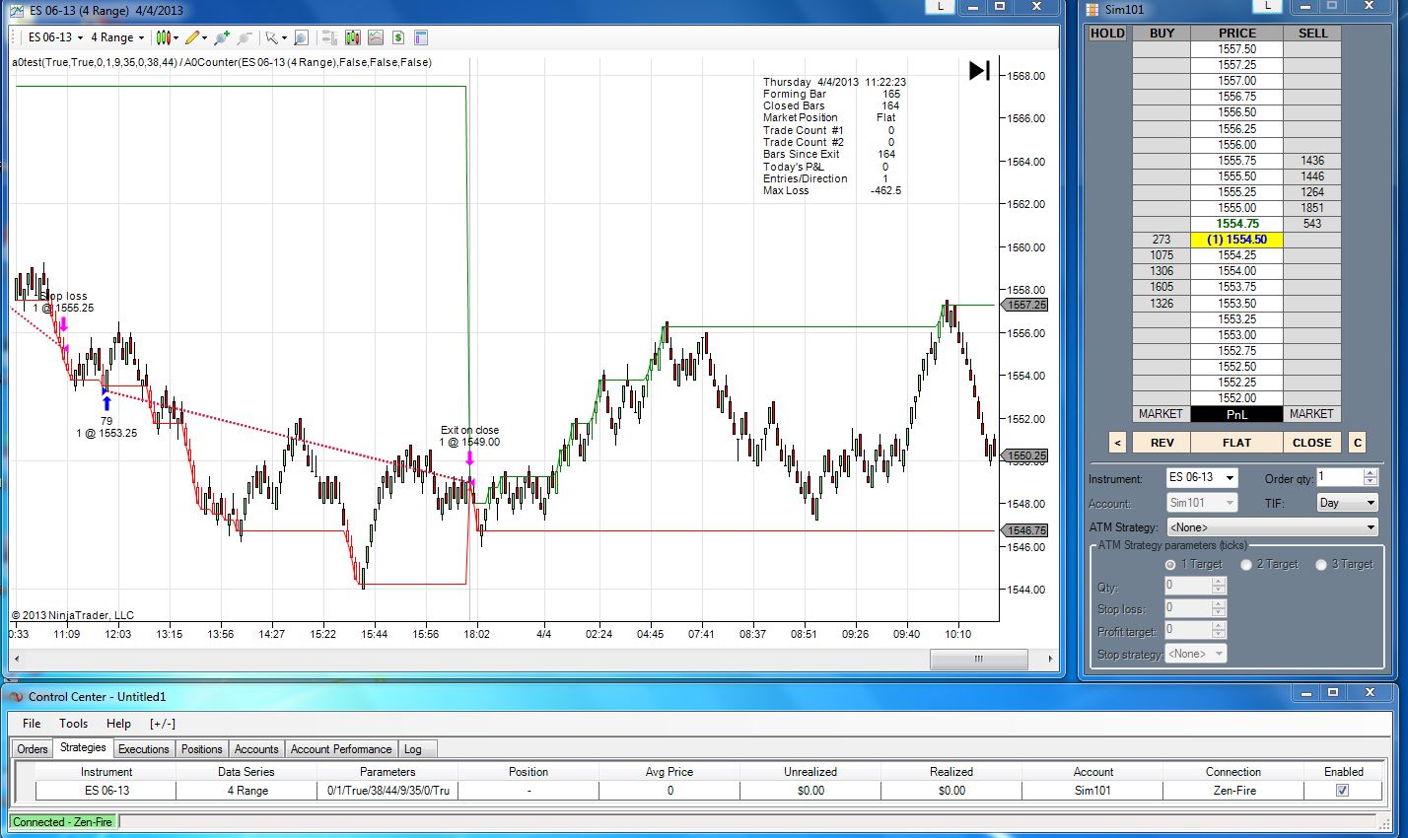Select the pencil drawing tool

(192, 37)
